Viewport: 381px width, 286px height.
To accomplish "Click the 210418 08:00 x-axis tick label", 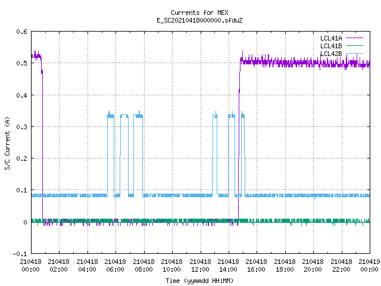I will [x=143, y=265].
